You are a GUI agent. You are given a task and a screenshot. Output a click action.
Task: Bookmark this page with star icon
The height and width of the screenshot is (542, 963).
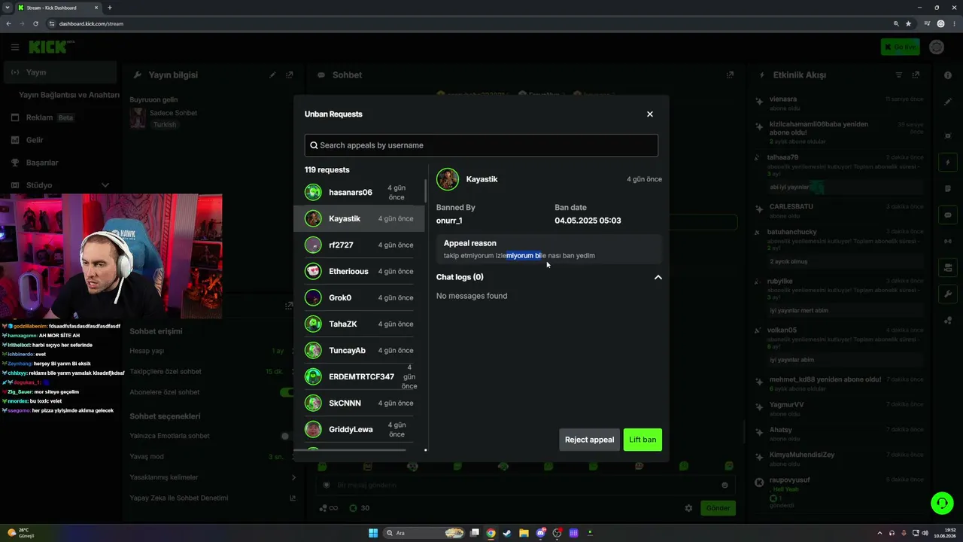(908, 23)
